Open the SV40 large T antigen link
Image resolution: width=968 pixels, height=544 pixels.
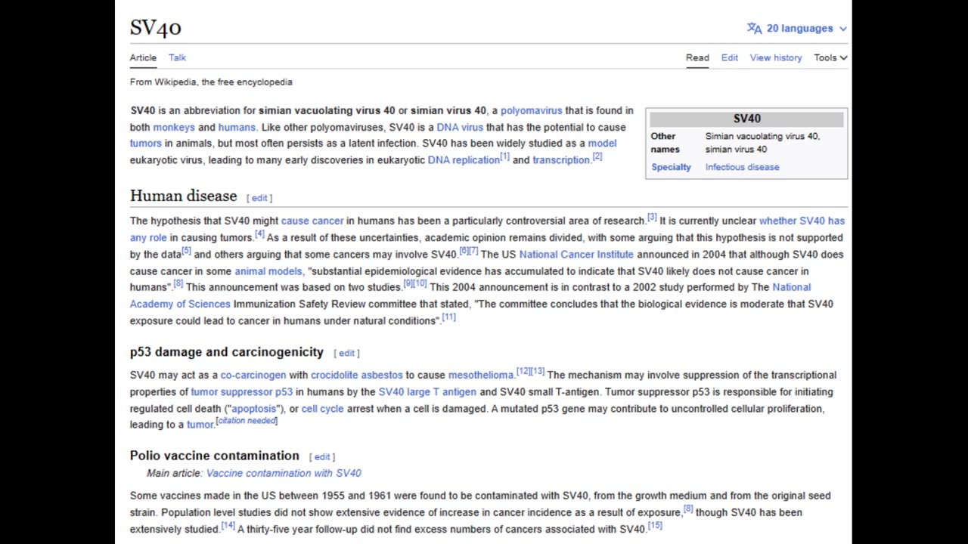tap(427, 391)
